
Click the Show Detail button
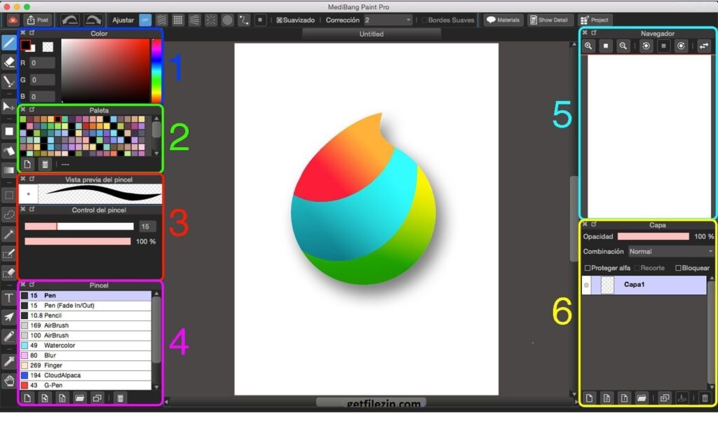[549, 20]
